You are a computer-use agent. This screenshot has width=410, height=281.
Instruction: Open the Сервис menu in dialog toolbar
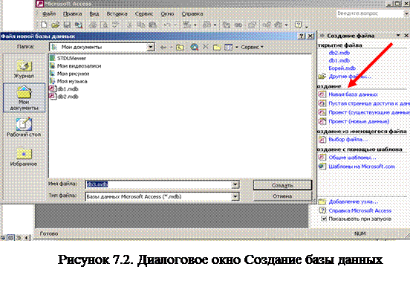click(252, 47)
